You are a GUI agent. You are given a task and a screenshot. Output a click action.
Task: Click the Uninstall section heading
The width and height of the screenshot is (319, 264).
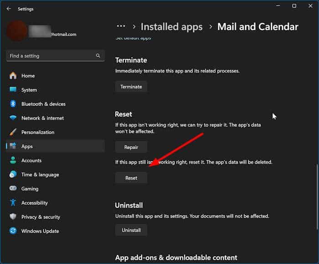click(x=129, y=205)
